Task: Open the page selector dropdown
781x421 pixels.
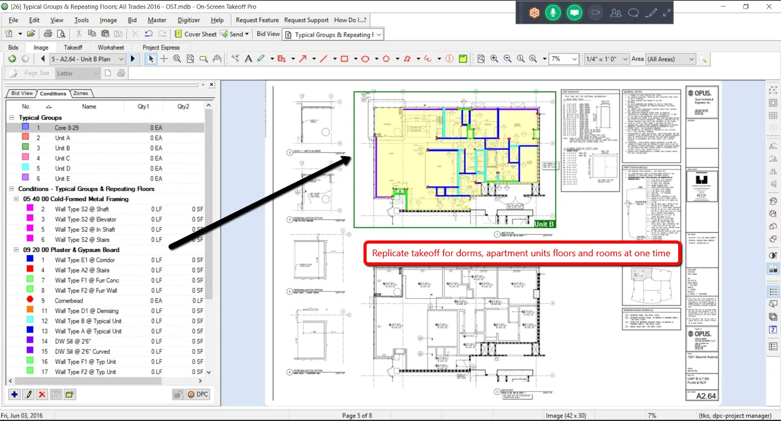Action: [x=121, y=59]
